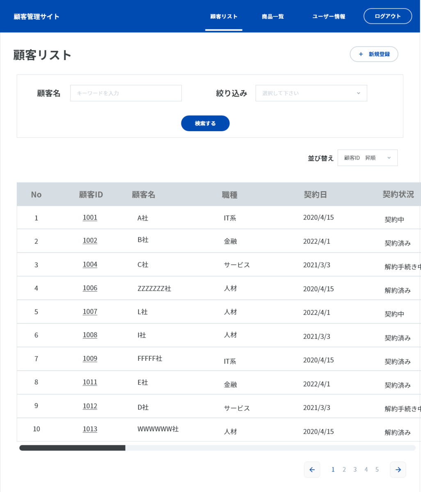Click the ログアウト button
The width and height of the screenshot is (421, 492).
pyautogui.click(x=387, y=16)
